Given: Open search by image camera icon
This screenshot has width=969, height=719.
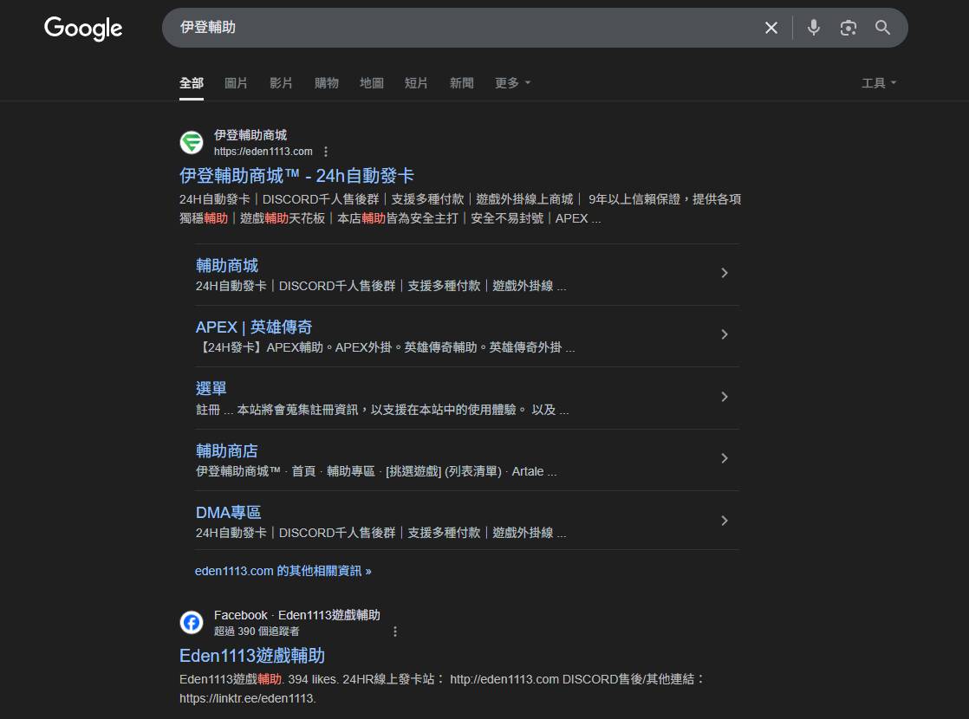Looking at the screenshot, I should click(848, 28).
